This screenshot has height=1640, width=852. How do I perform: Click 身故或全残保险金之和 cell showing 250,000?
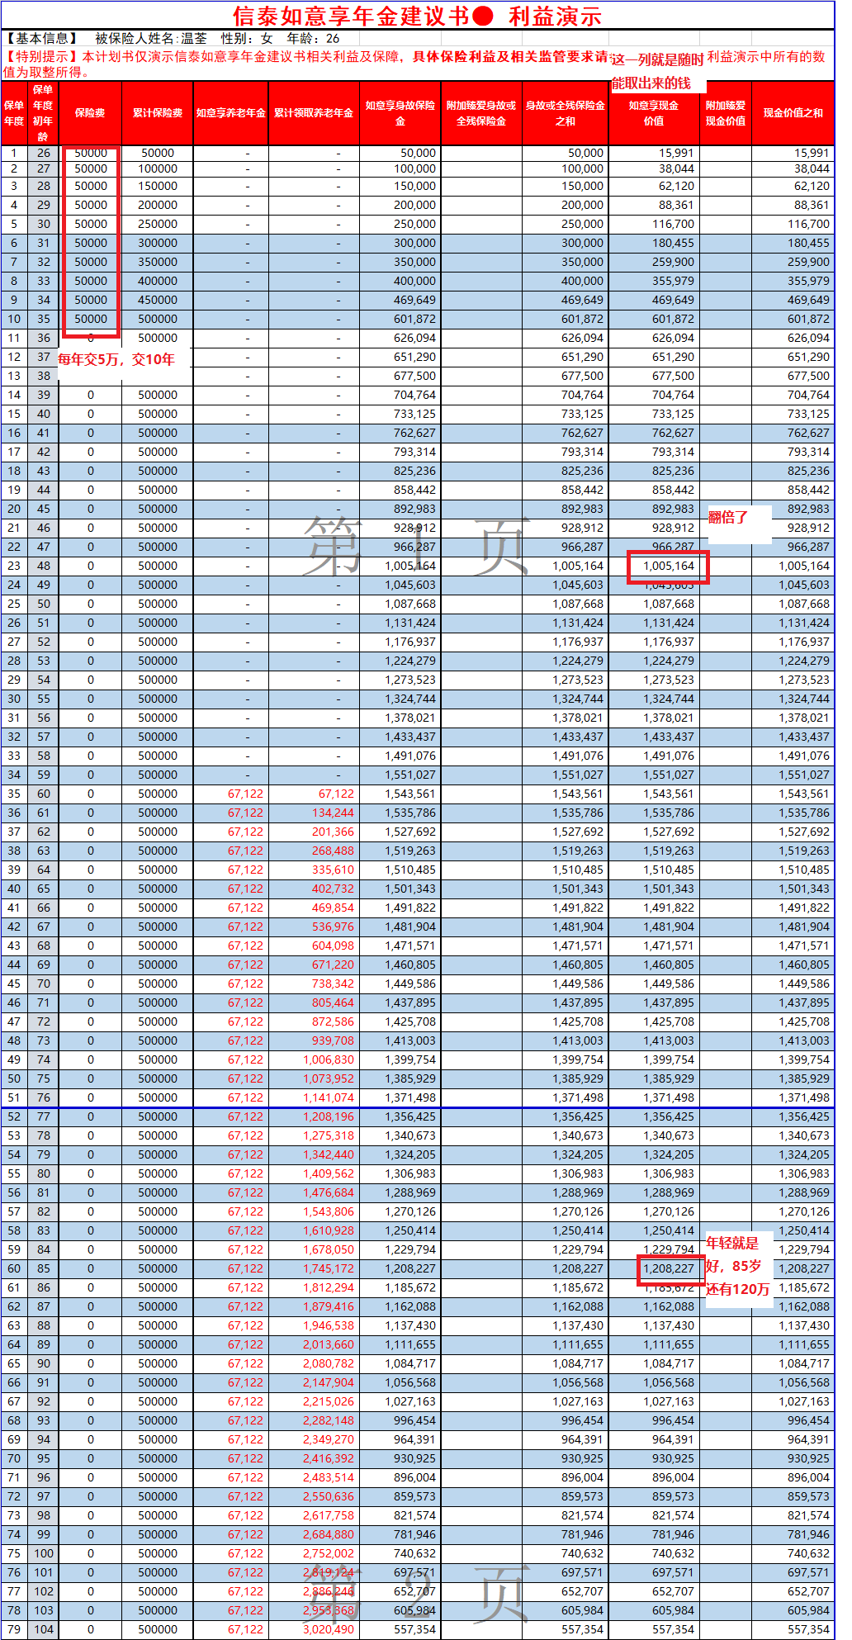(x=566, y=224)
